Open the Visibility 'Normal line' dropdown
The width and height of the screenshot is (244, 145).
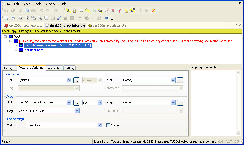click(x=100, y=125)
